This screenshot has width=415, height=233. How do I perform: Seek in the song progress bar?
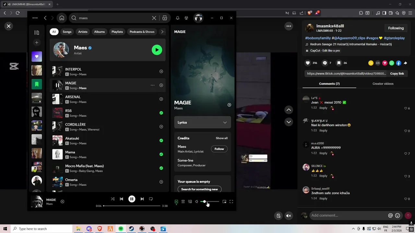point(132,206)
